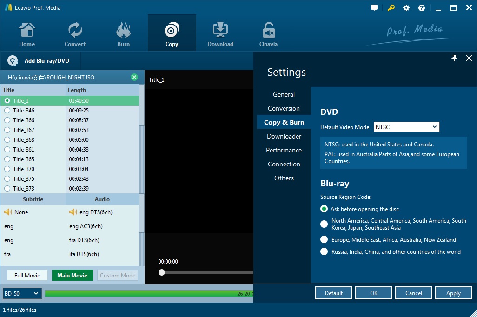This screenshot has height=317, width=477.
Task: Apply the settings changes
Action: pos(453,293)
